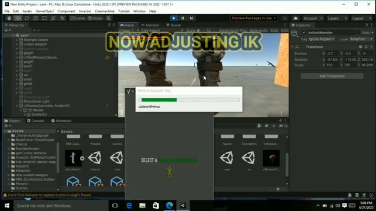Open Transform preset settings icon
This screenshot has height=211, width=376.
point(366,47)
